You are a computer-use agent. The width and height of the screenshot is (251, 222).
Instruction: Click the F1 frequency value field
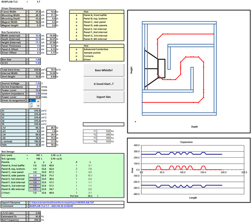click(104, 131)
